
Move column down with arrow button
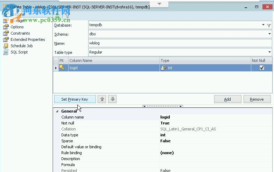pyautogui.click(x=112, y=99)
